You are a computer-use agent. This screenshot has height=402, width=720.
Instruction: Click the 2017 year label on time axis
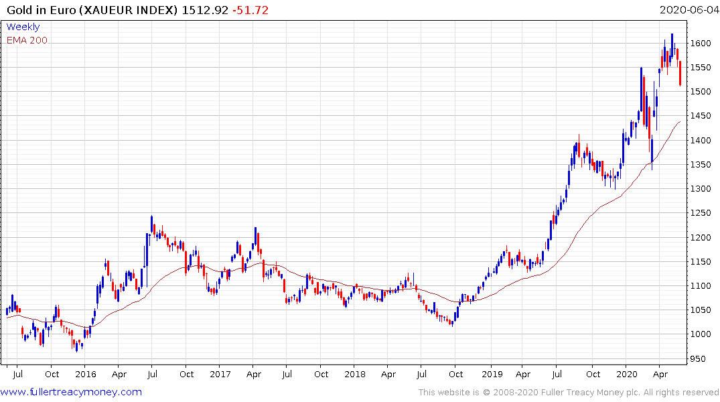coord(220,374)
